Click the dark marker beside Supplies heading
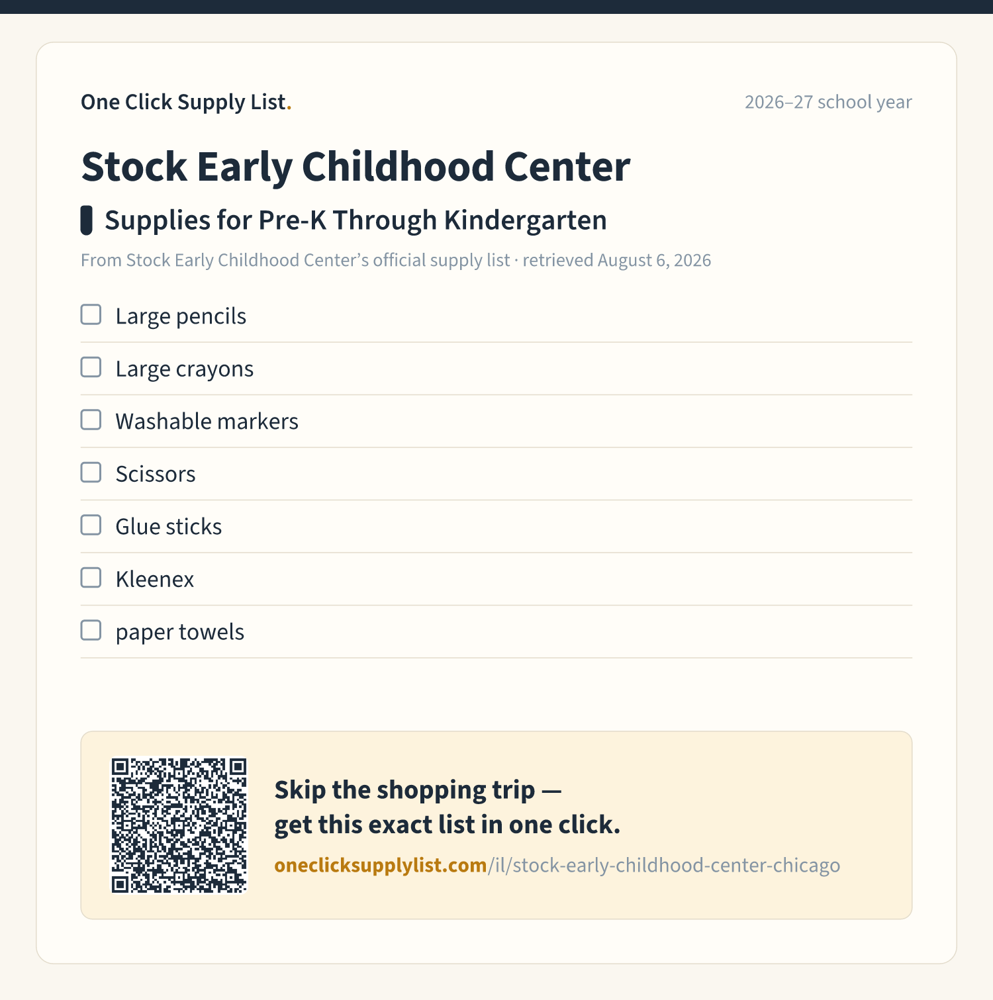Screen dimensions: 993x1000 point(86,220)
